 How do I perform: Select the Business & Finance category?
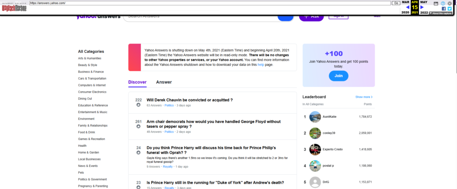pos(91,72)
